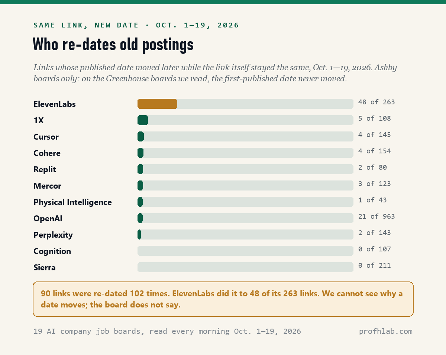The height and width of the screenshot is (355, 446).
Task: Click the Mercor company label
Action: click(x=47, y=186)
